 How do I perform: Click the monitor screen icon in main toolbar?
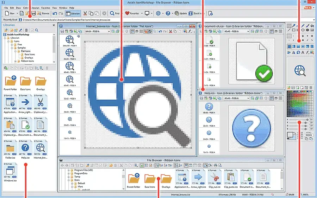(147, 13)
